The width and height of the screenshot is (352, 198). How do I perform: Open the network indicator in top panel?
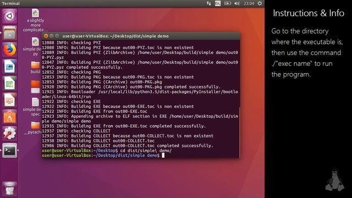pyautogui.click(x=209, y=3)
